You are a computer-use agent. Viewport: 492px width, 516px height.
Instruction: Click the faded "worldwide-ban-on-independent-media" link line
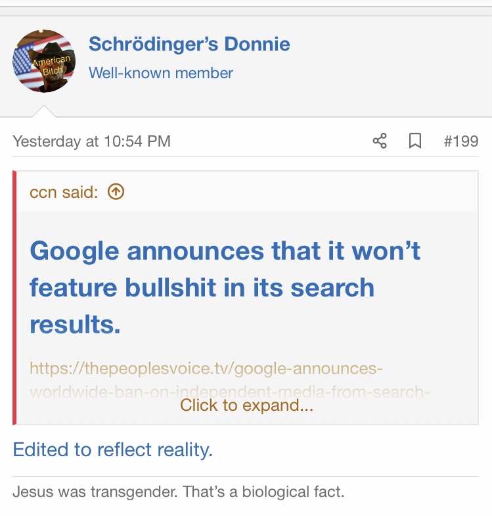point(229,392)
